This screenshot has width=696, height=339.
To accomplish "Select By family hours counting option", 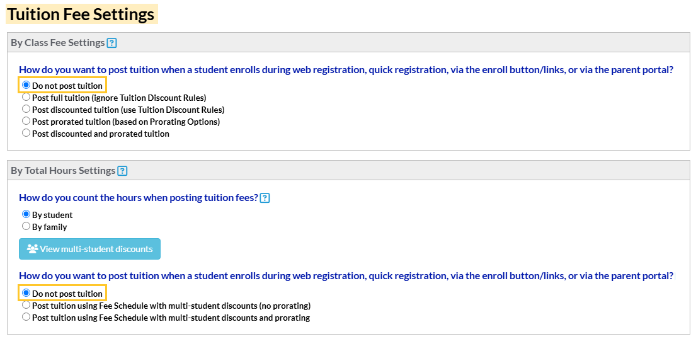I will 26,226.
